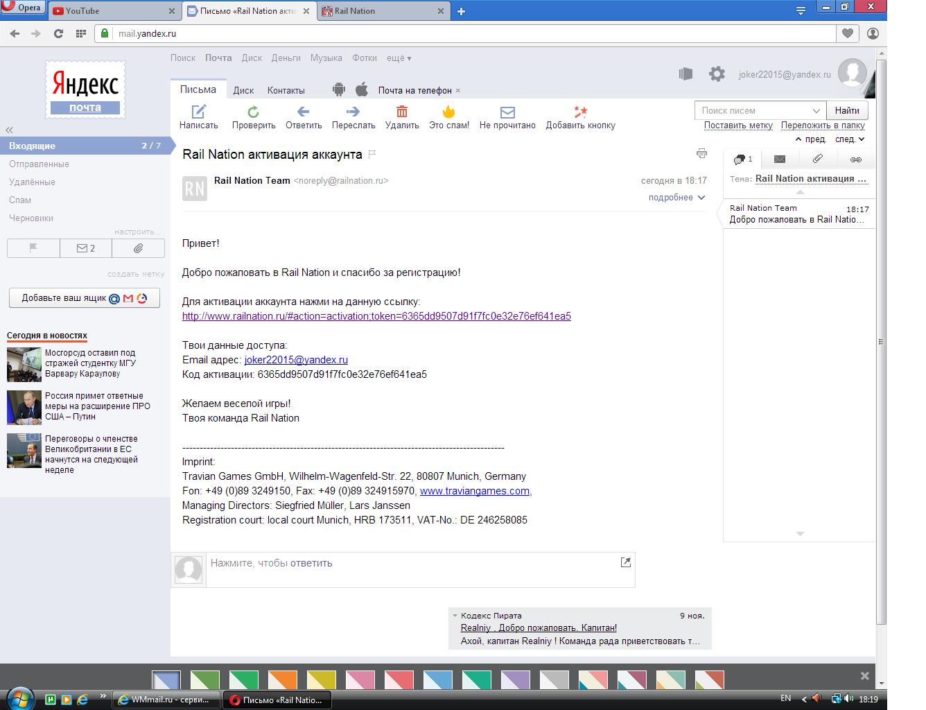Image resolution: width=926 pixels, height=710 pixels.
Task: Open the Rail Nation activation link
Action: tap(376, 316)
